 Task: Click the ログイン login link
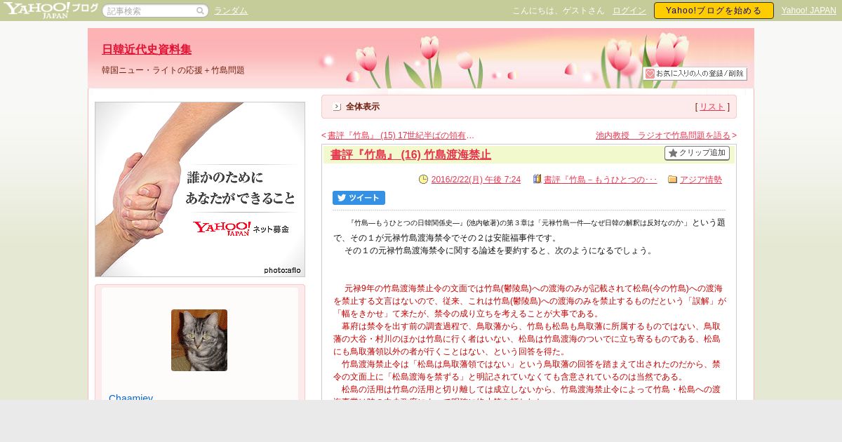[x=629, y=11]
